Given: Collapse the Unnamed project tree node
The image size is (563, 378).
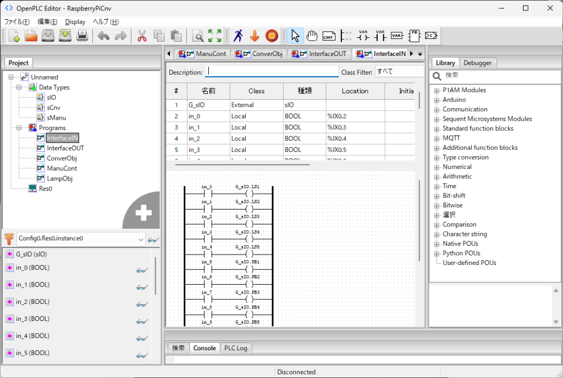Looking at the screenshot, I should coord(11,77).
